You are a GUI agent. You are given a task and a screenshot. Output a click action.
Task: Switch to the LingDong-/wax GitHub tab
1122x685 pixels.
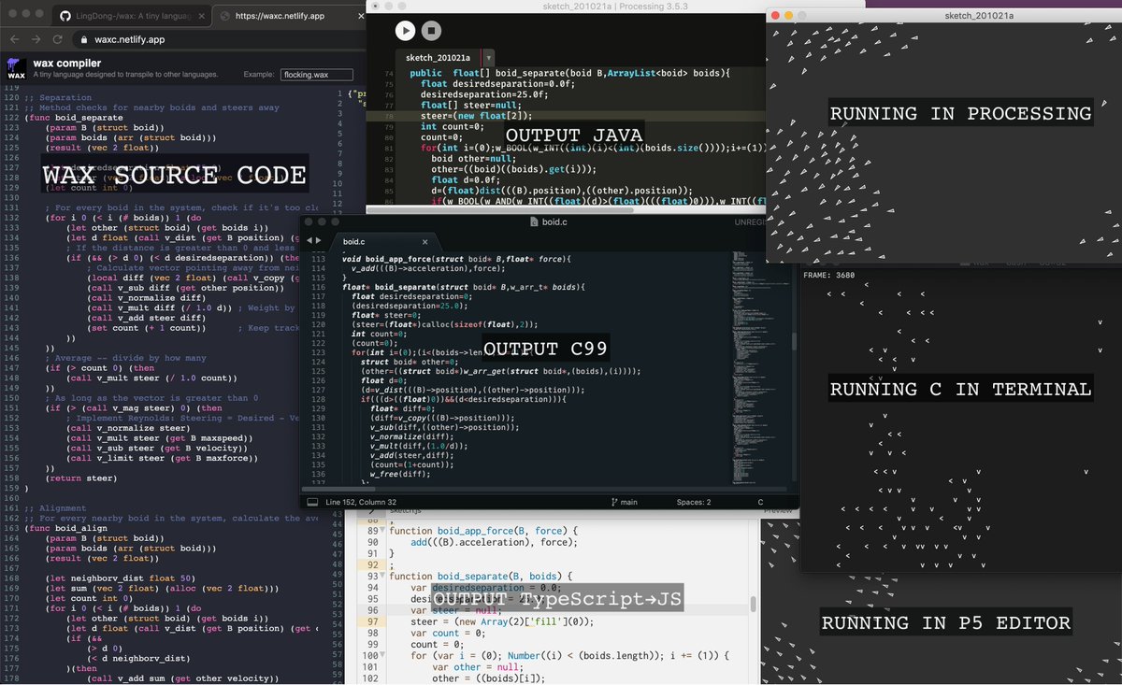pyautogui.click(x=130, y=16)
